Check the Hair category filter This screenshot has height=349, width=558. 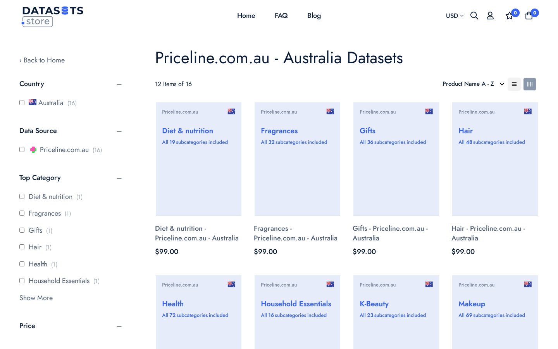(x=22, y=247)
